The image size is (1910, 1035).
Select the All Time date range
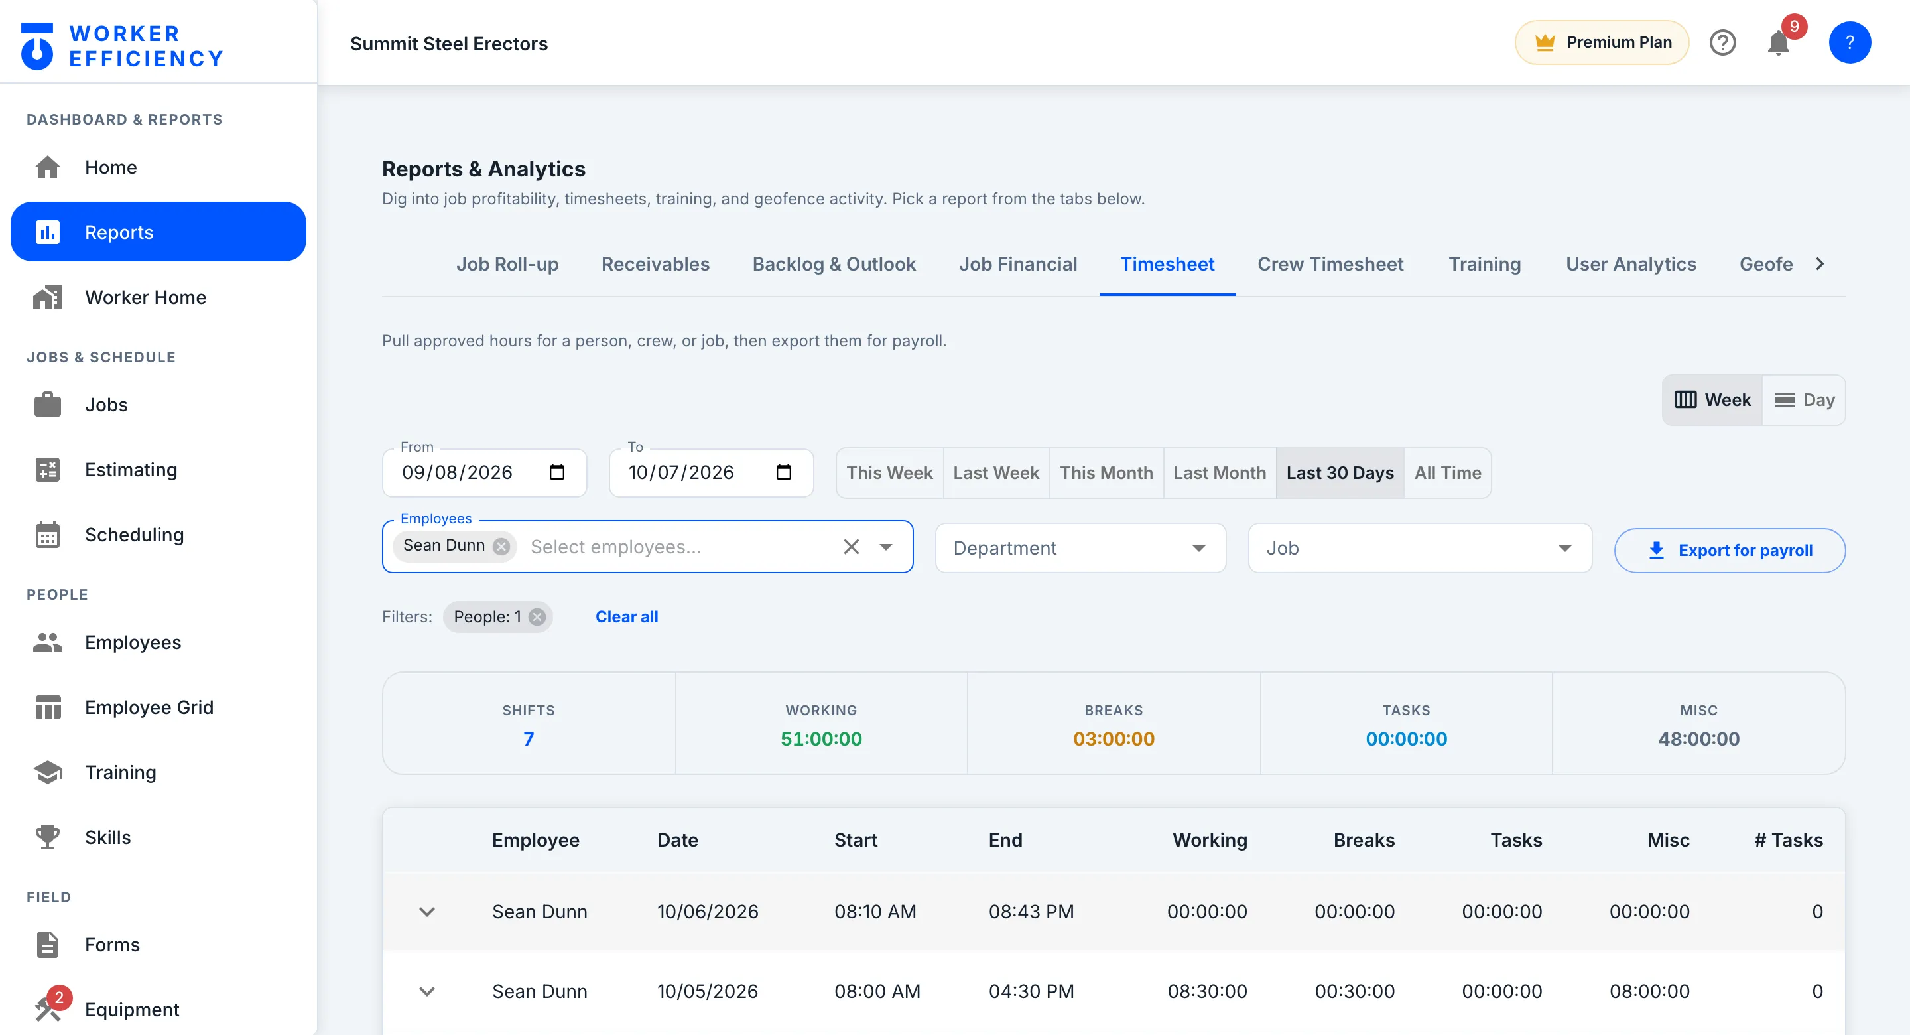point(1447,472)
